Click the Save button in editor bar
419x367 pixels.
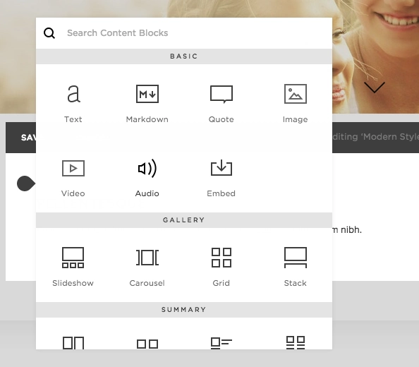[28, 138]
